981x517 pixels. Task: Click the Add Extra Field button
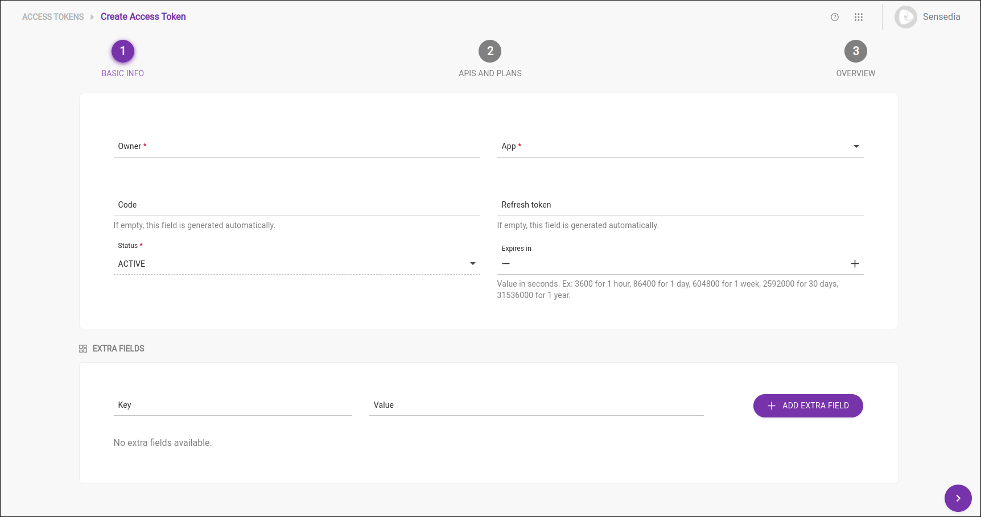point(807,406)
